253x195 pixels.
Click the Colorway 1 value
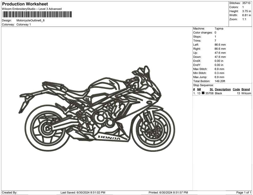pyautogui.click(x=24, y=24)
